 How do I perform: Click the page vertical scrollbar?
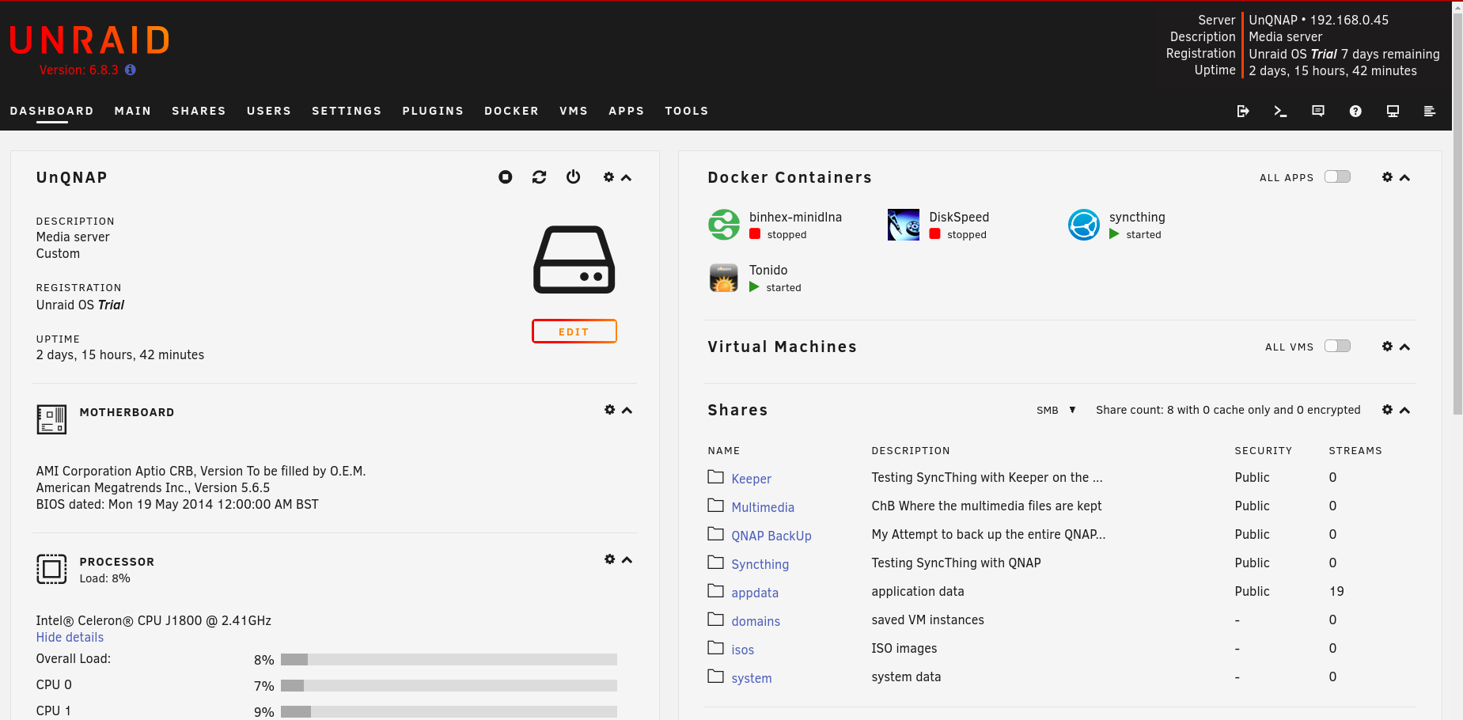coord(1457,214)
